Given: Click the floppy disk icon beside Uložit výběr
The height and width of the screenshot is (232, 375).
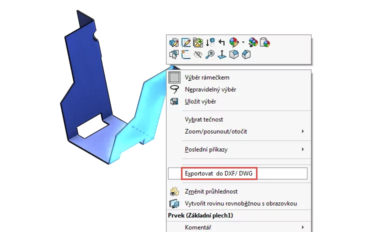Looking at the screenshot, I should (x=174, y=101).
